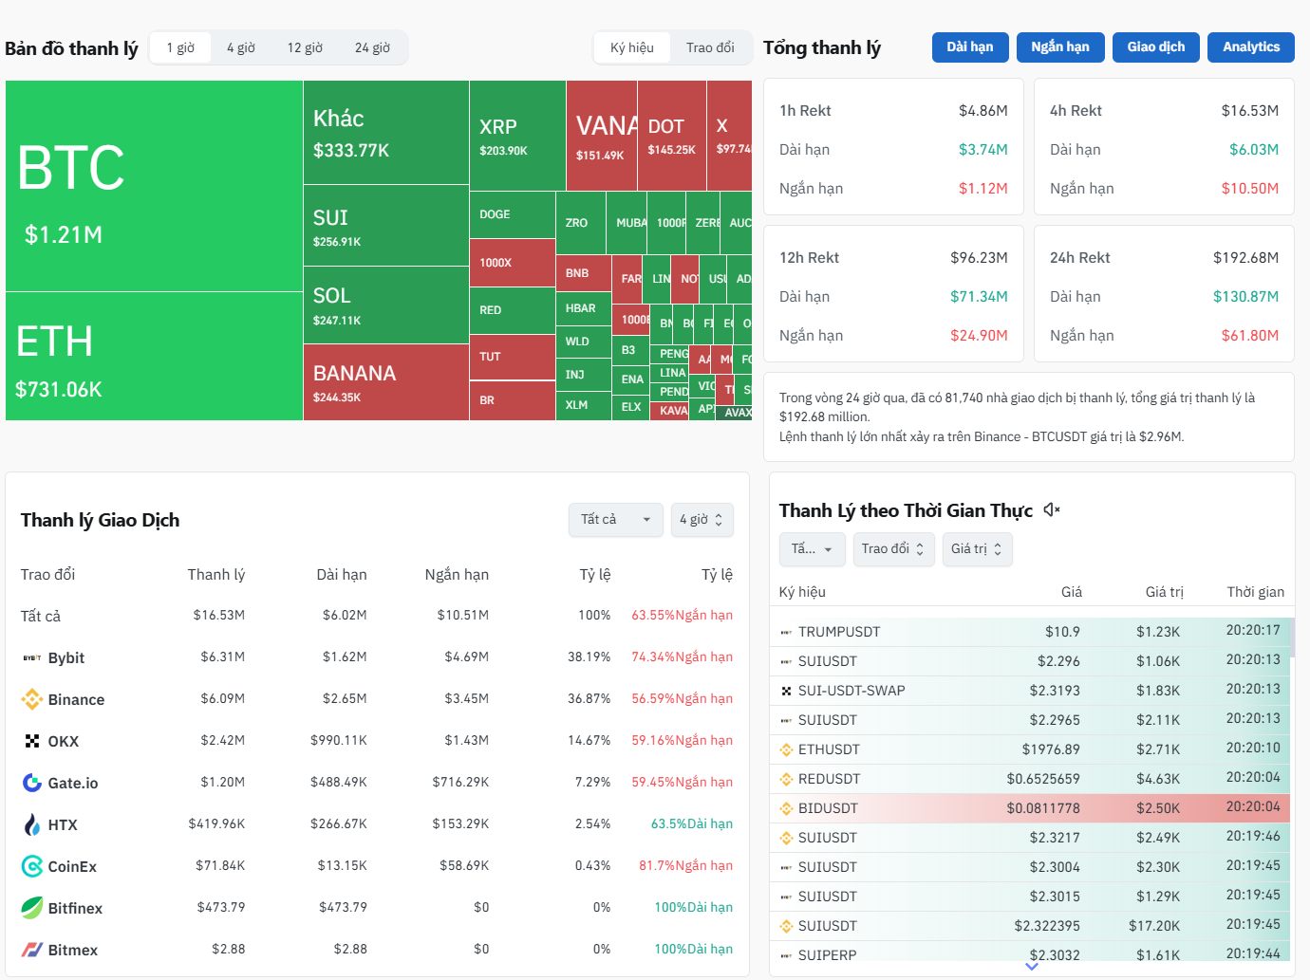Toggle the real-time liquidation sound icon
This screenshot has height=980, width=1310.
pos(1051,510)
